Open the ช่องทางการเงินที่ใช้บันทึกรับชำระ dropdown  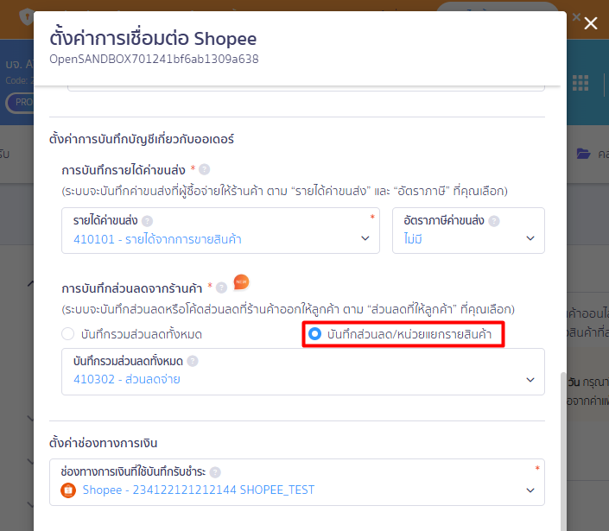tap(297, 482)
